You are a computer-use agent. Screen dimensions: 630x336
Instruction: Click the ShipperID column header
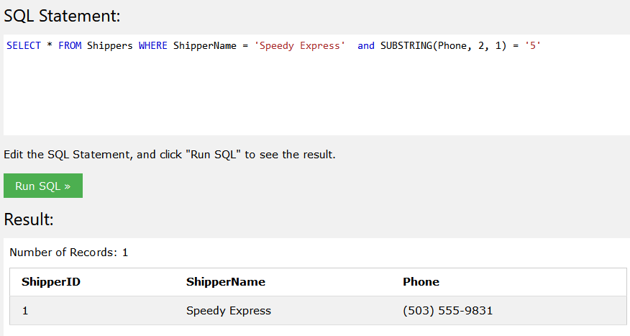51,282
